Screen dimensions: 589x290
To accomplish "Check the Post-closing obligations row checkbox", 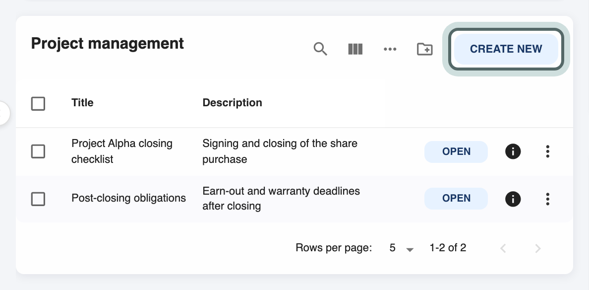I will click(x=38, y=199).
